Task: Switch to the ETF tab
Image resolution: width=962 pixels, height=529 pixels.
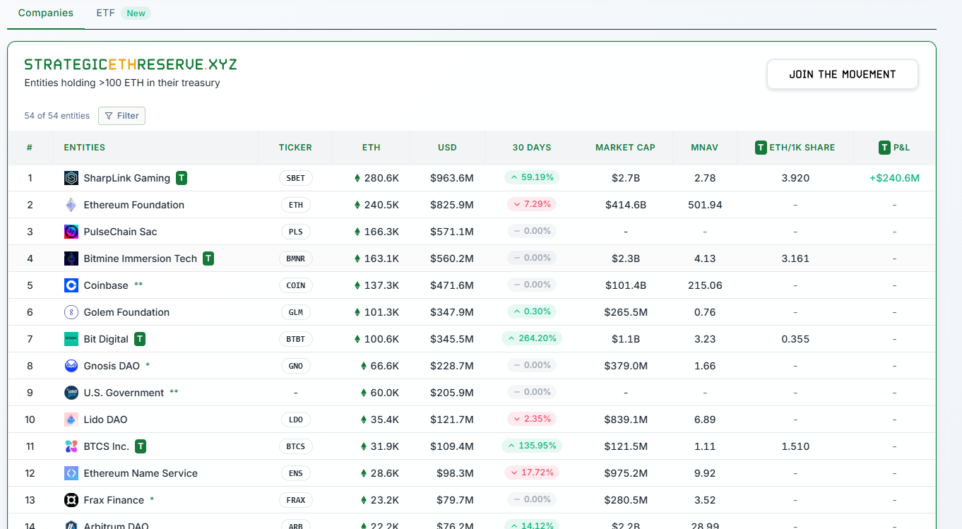Action: (105, 13)
